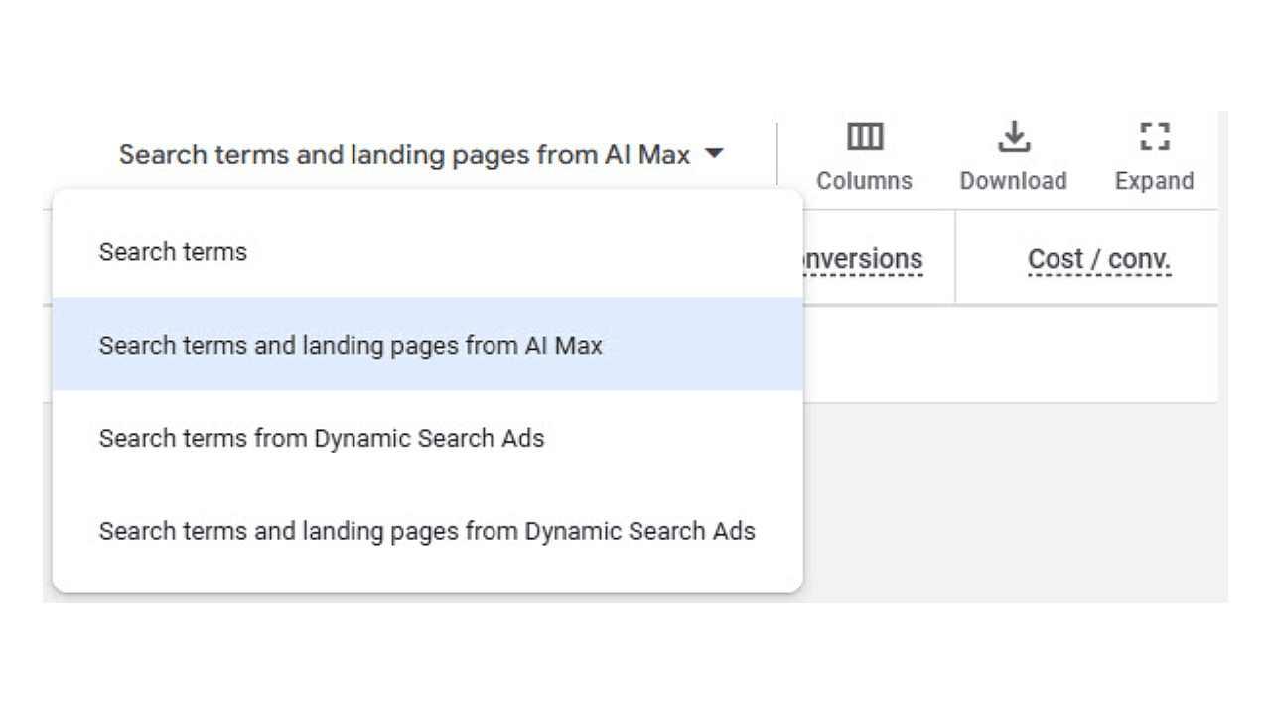
Task: Click the Expand fullscreen icon
Action: tap(1154, 137)
